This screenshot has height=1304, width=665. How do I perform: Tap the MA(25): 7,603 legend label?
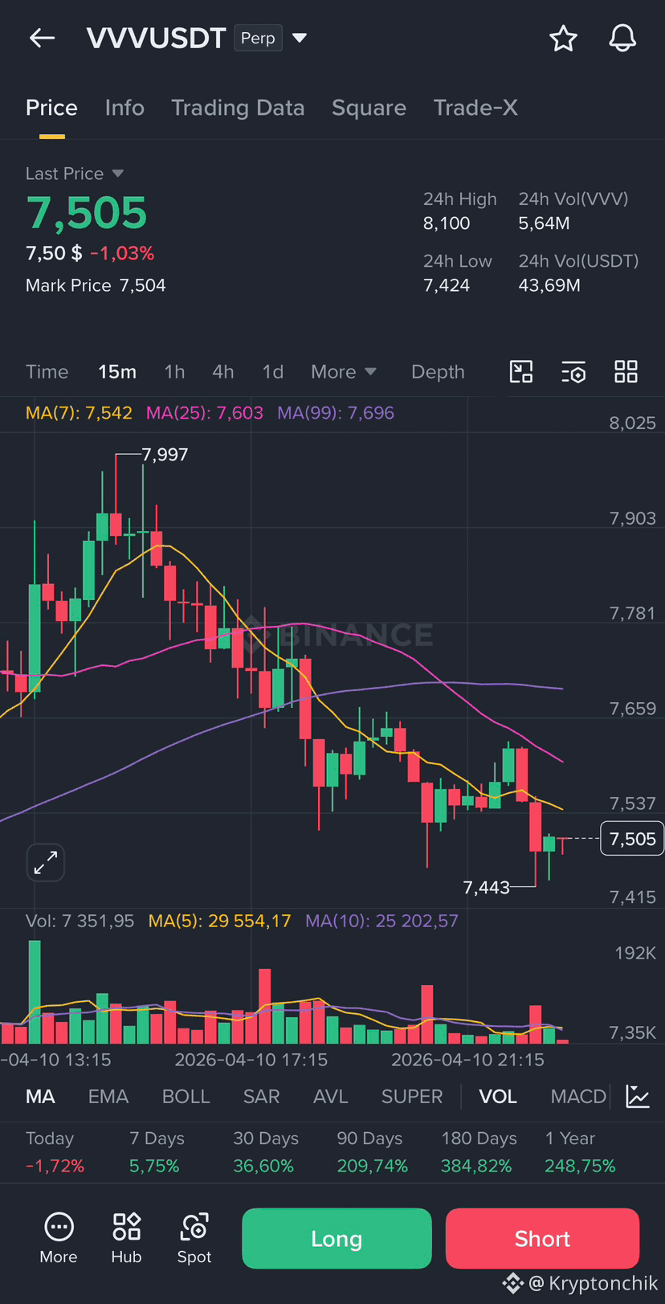pos(205,413)
